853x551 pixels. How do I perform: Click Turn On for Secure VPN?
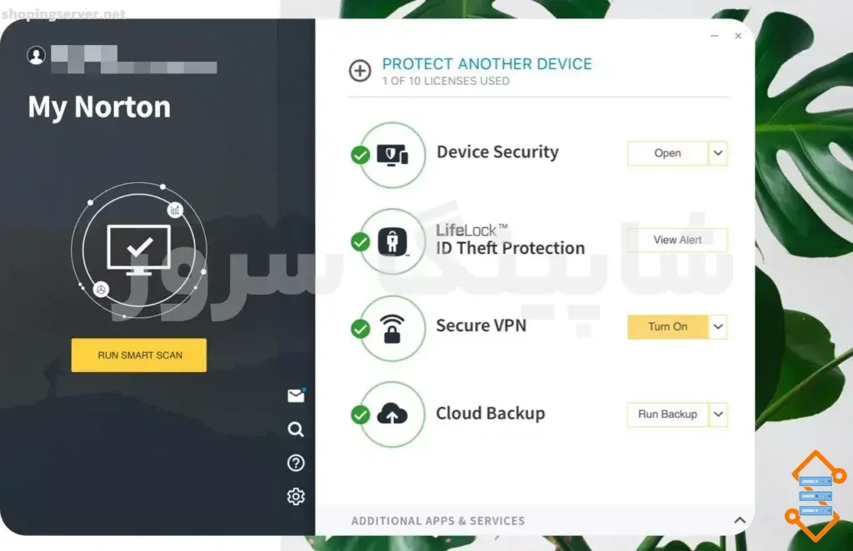(x=666, y=326)
